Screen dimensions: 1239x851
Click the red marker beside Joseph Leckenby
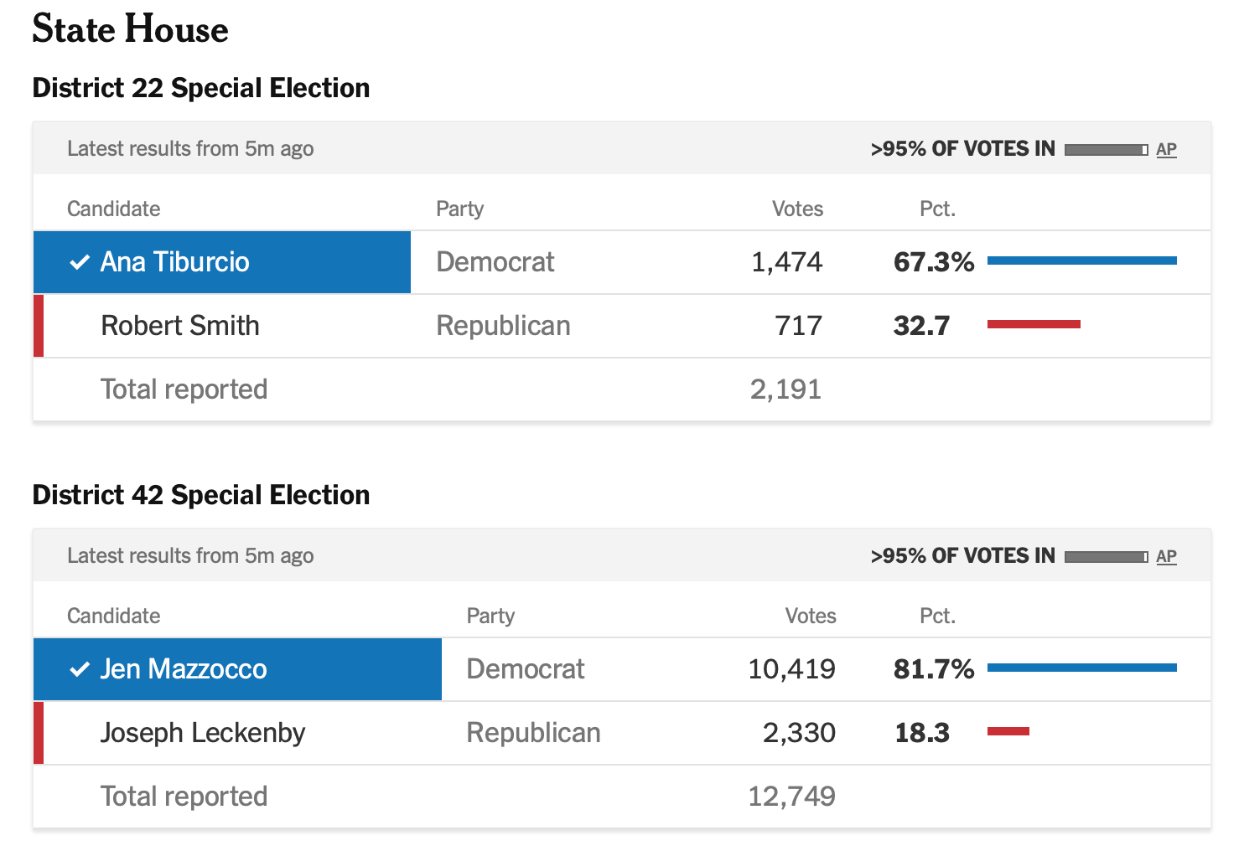click(x=39, y=733)
